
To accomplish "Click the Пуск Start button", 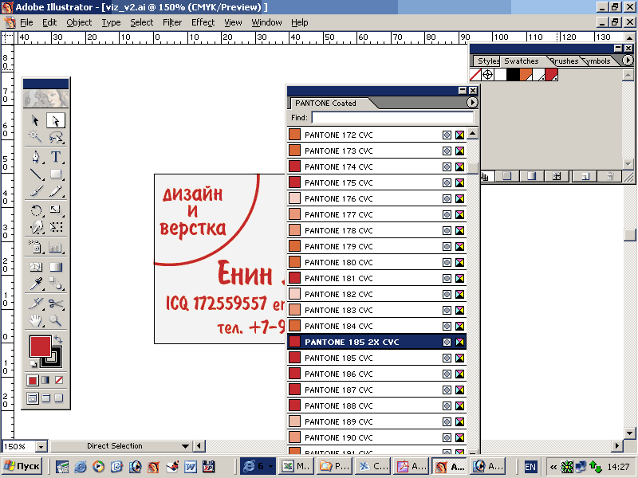I will [23, 466].
